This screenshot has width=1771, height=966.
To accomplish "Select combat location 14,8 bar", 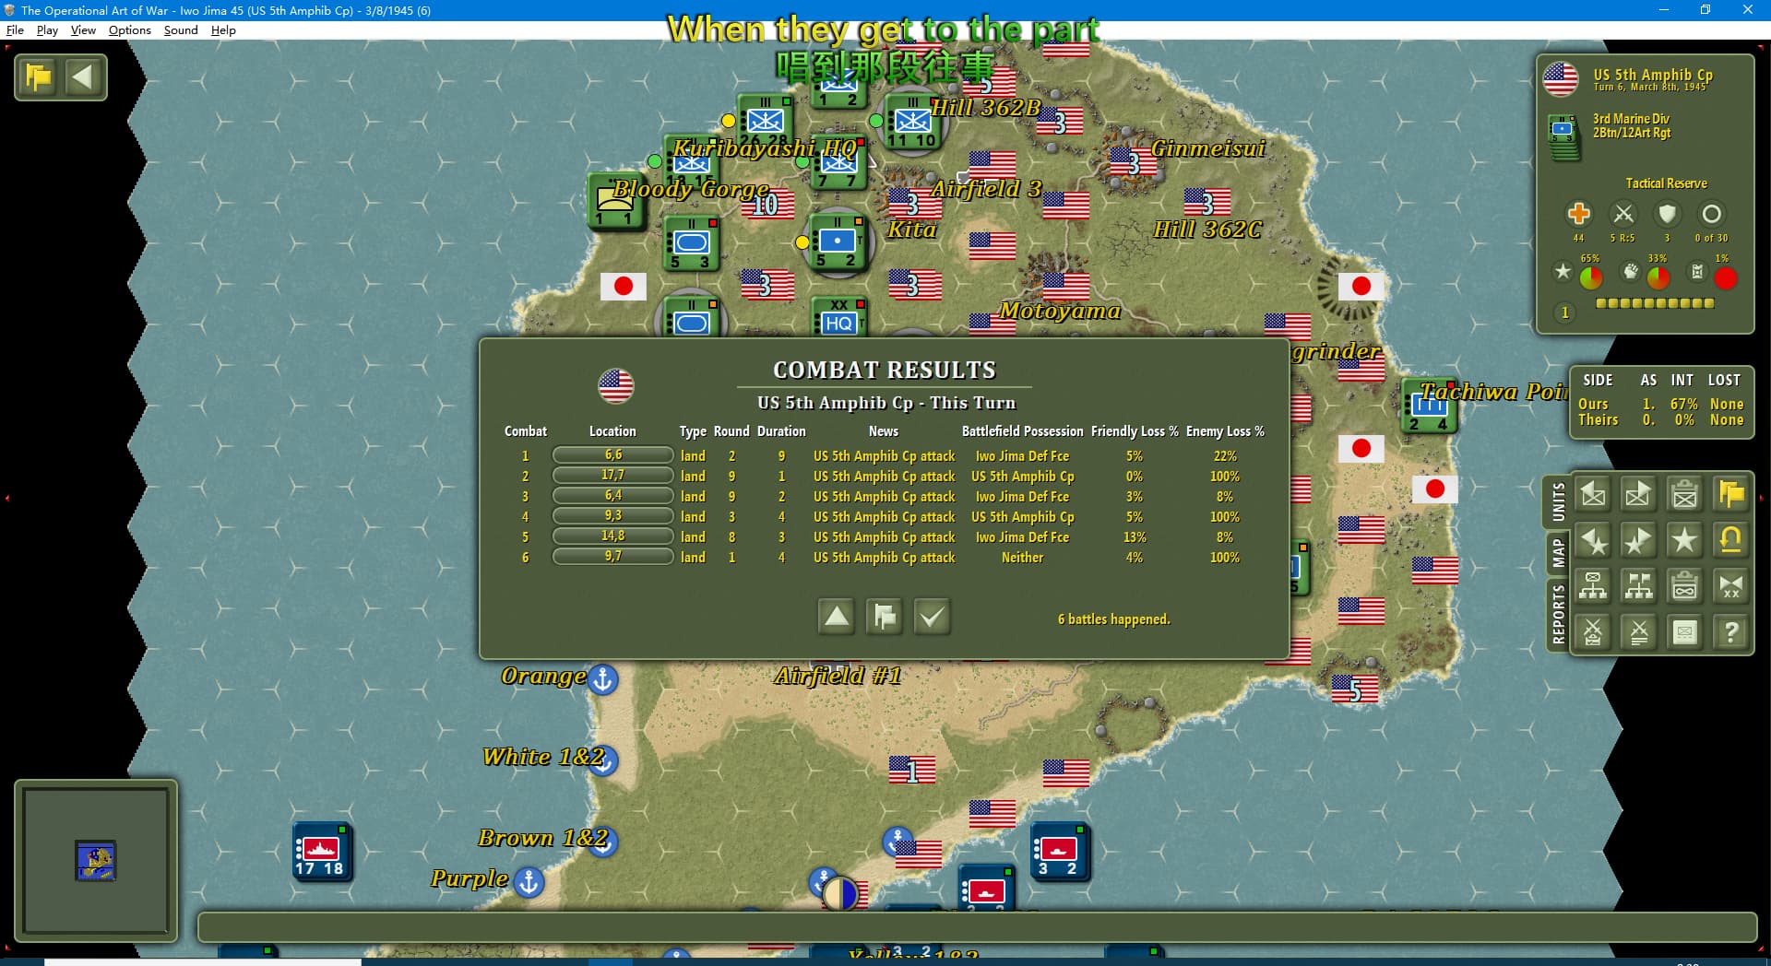I will click(x=612, y=536).
